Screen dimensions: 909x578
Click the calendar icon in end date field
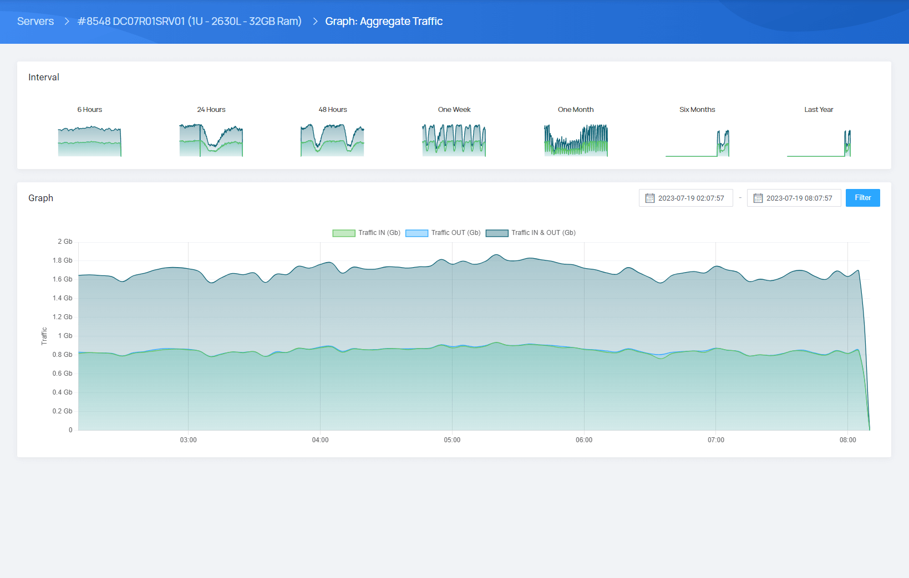coord(758,198)
